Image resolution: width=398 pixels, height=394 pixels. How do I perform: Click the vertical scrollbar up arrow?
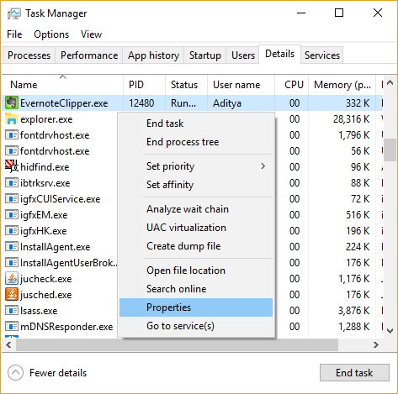pyautogui.click(x=390, y=82)
